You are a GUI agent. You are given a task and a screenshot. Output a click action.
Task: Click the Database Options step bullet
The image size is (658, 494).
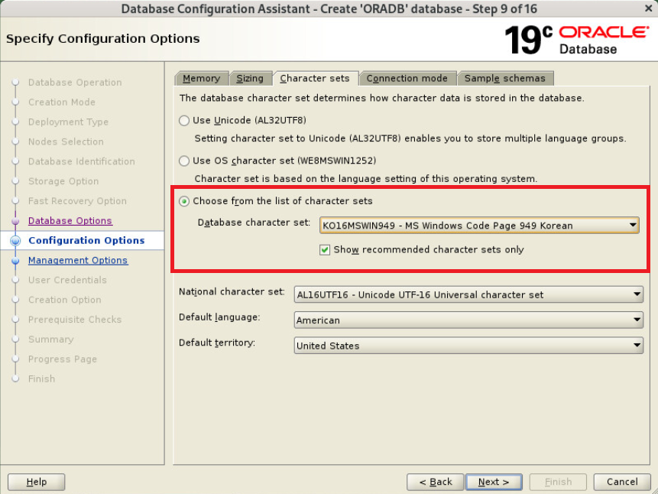click(15, 221)
